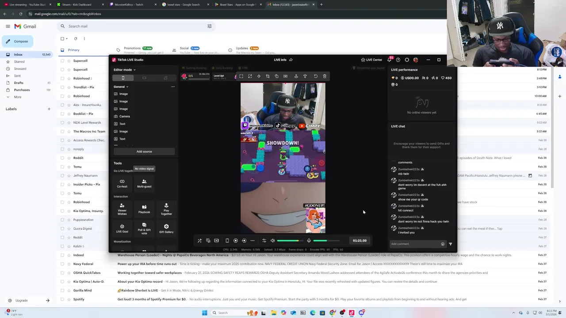Open the audio mixer settings icon
Screen dimensions: 566x318
click(x=264, y=241)
